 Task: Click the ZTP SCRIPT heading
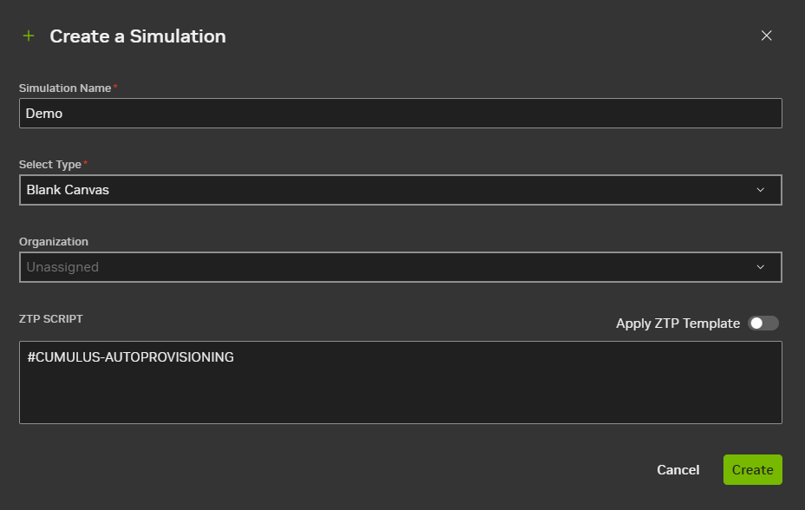pos(51,319)
